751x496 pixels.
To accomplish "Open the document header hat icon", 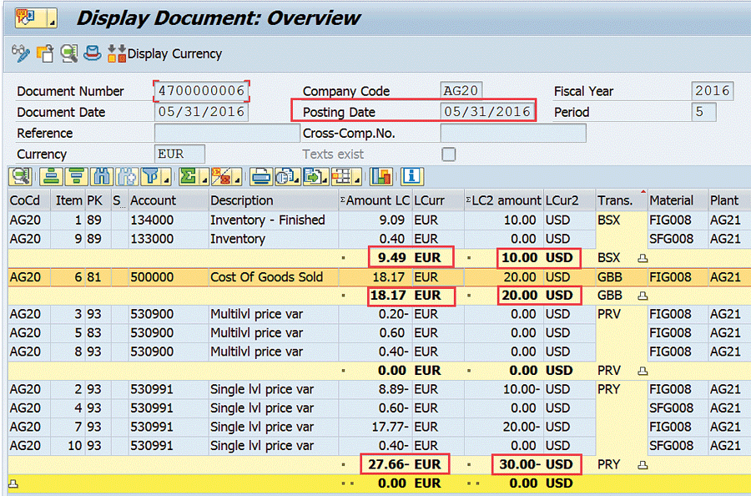I will click(x=93, y=53).
